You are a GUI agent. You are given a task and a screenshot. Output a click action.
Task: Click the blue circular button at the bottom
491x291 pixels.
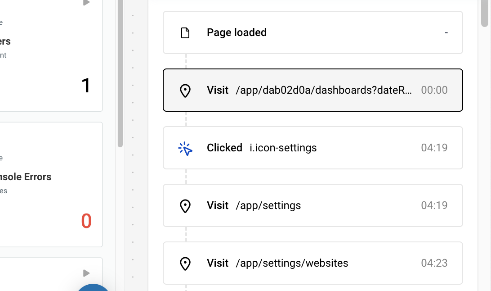click(x=93, y=287)
